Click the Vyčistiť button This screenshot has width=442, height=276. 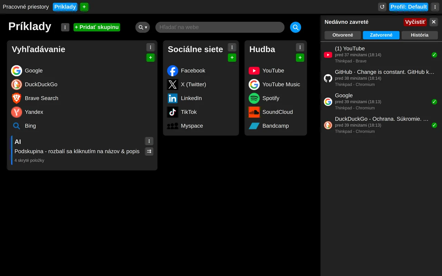pos(415,22)
